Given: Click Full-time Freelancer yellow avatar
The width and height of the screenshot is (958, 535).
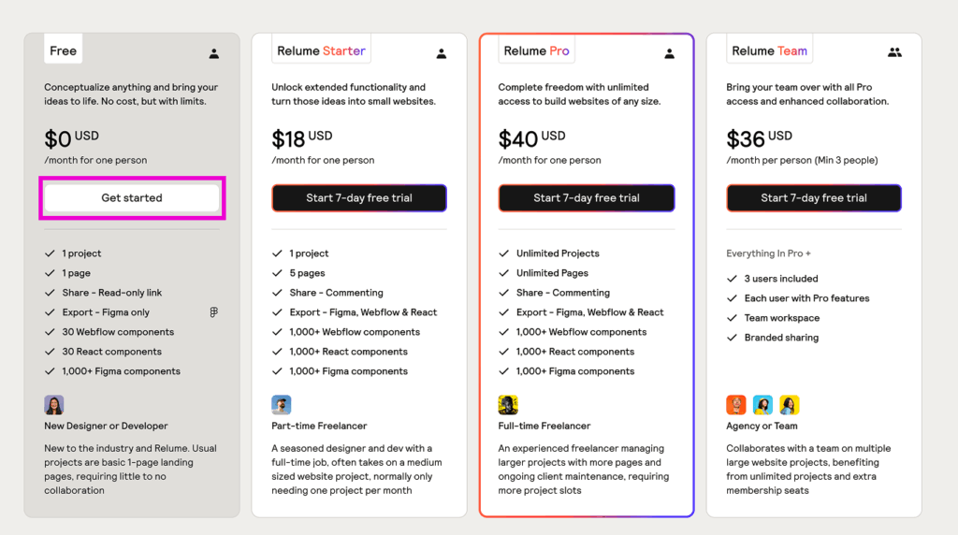Looking at the screenshot, I should click(x=508, y=405).
